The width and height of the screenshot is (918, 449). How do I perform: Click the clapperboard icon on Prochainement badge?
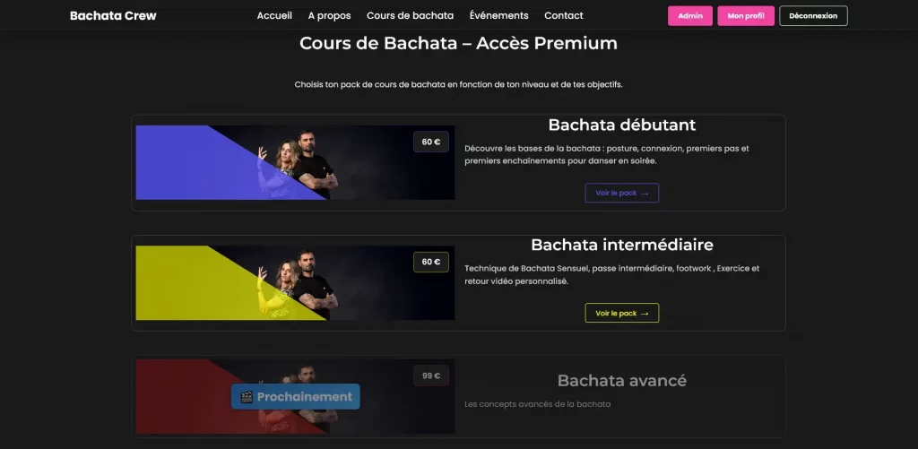point(247,397)
